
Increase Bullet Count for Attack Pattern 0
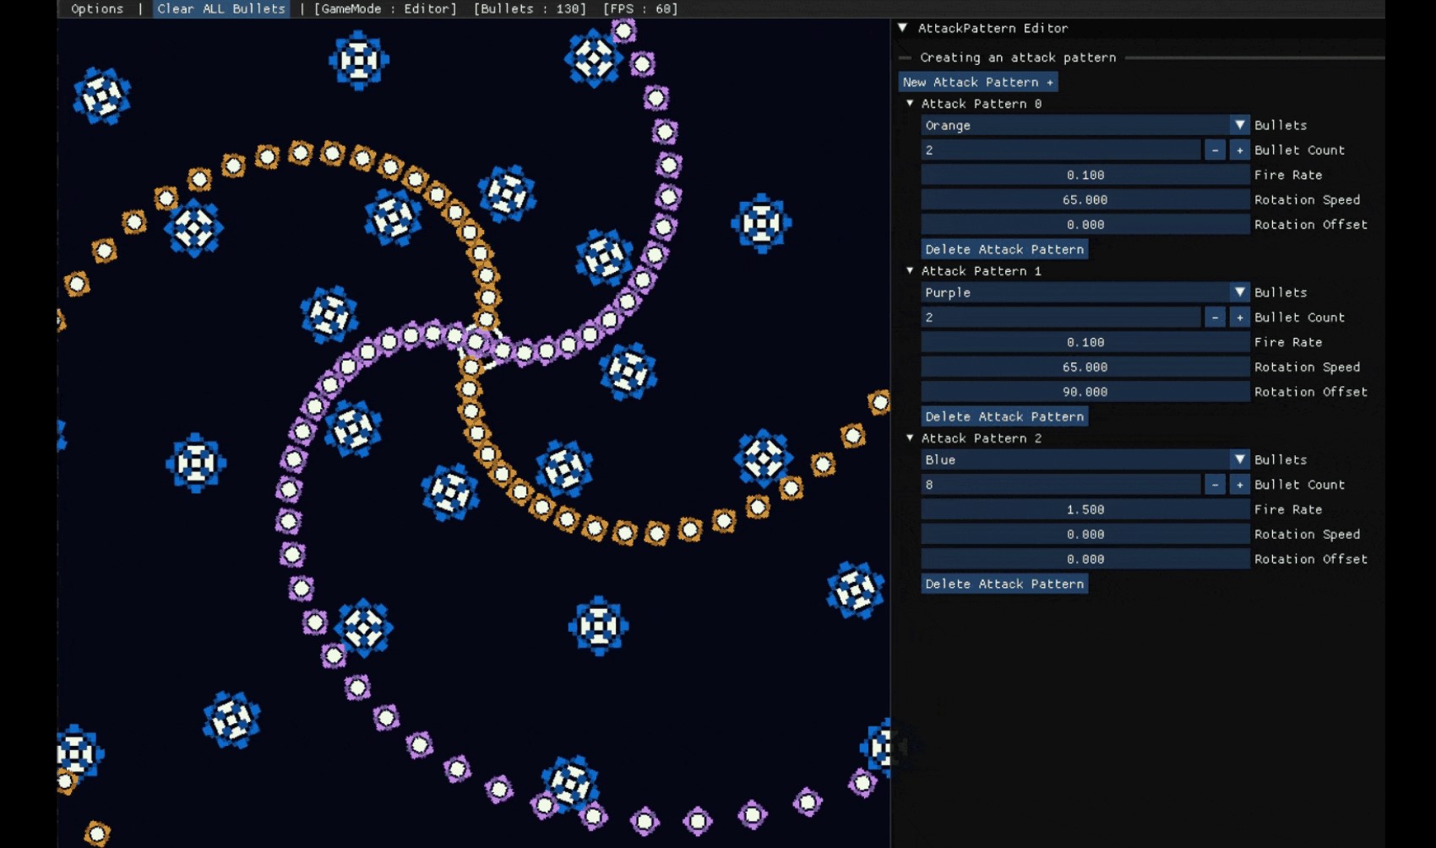tap(1239, 150)
